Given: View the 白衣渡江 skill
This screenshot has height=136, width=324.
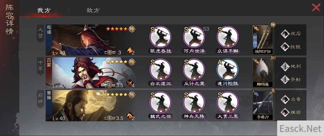Looking at the screenshot, I should (160, 69).
